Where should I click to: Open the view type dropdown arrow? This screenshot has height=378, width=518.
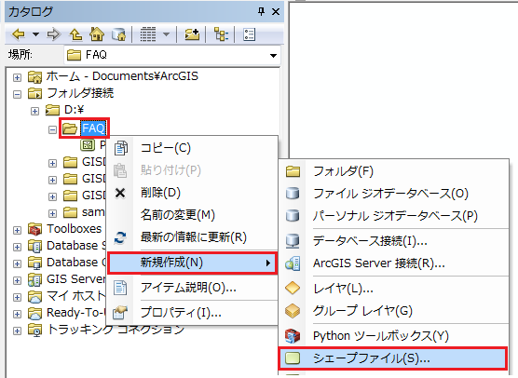pos(166,34)
